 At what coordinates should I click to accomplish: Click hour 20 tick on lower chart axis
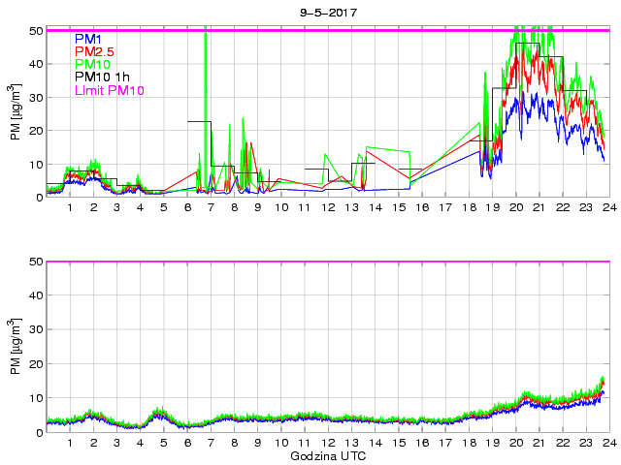(514, 444)
